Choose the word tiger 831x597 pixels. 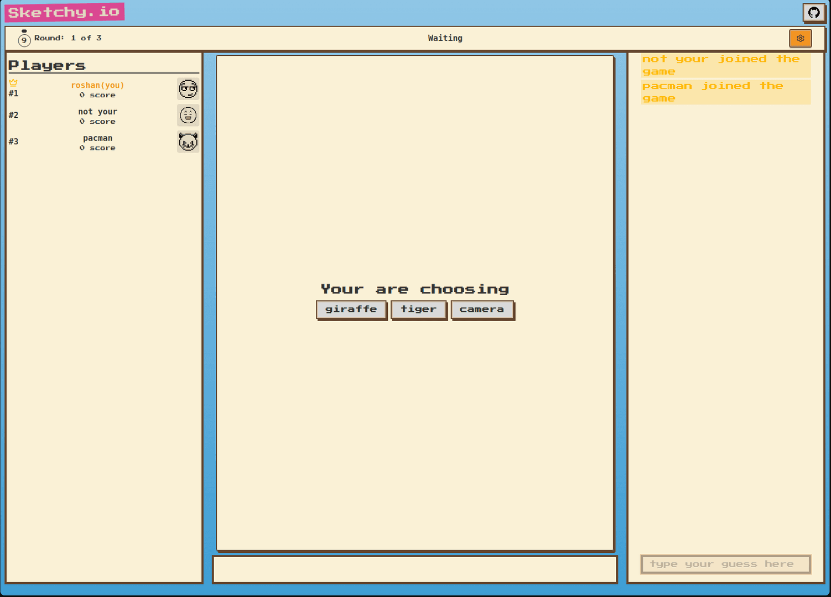pyautogui.click(x=419, y=310)
